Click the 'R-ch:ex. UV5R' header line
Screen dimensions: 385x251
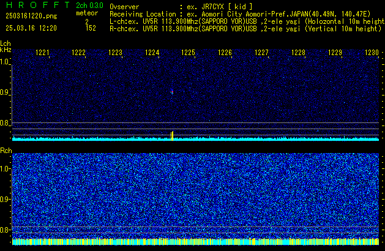245,29
